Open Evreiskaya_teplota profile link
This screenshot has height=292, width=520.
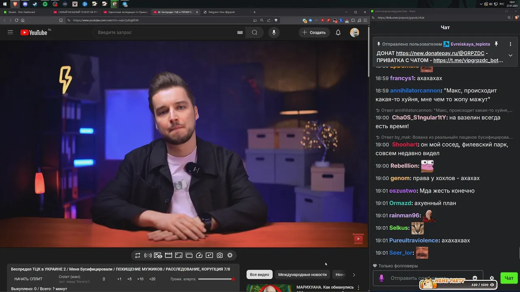click(470, 44)
